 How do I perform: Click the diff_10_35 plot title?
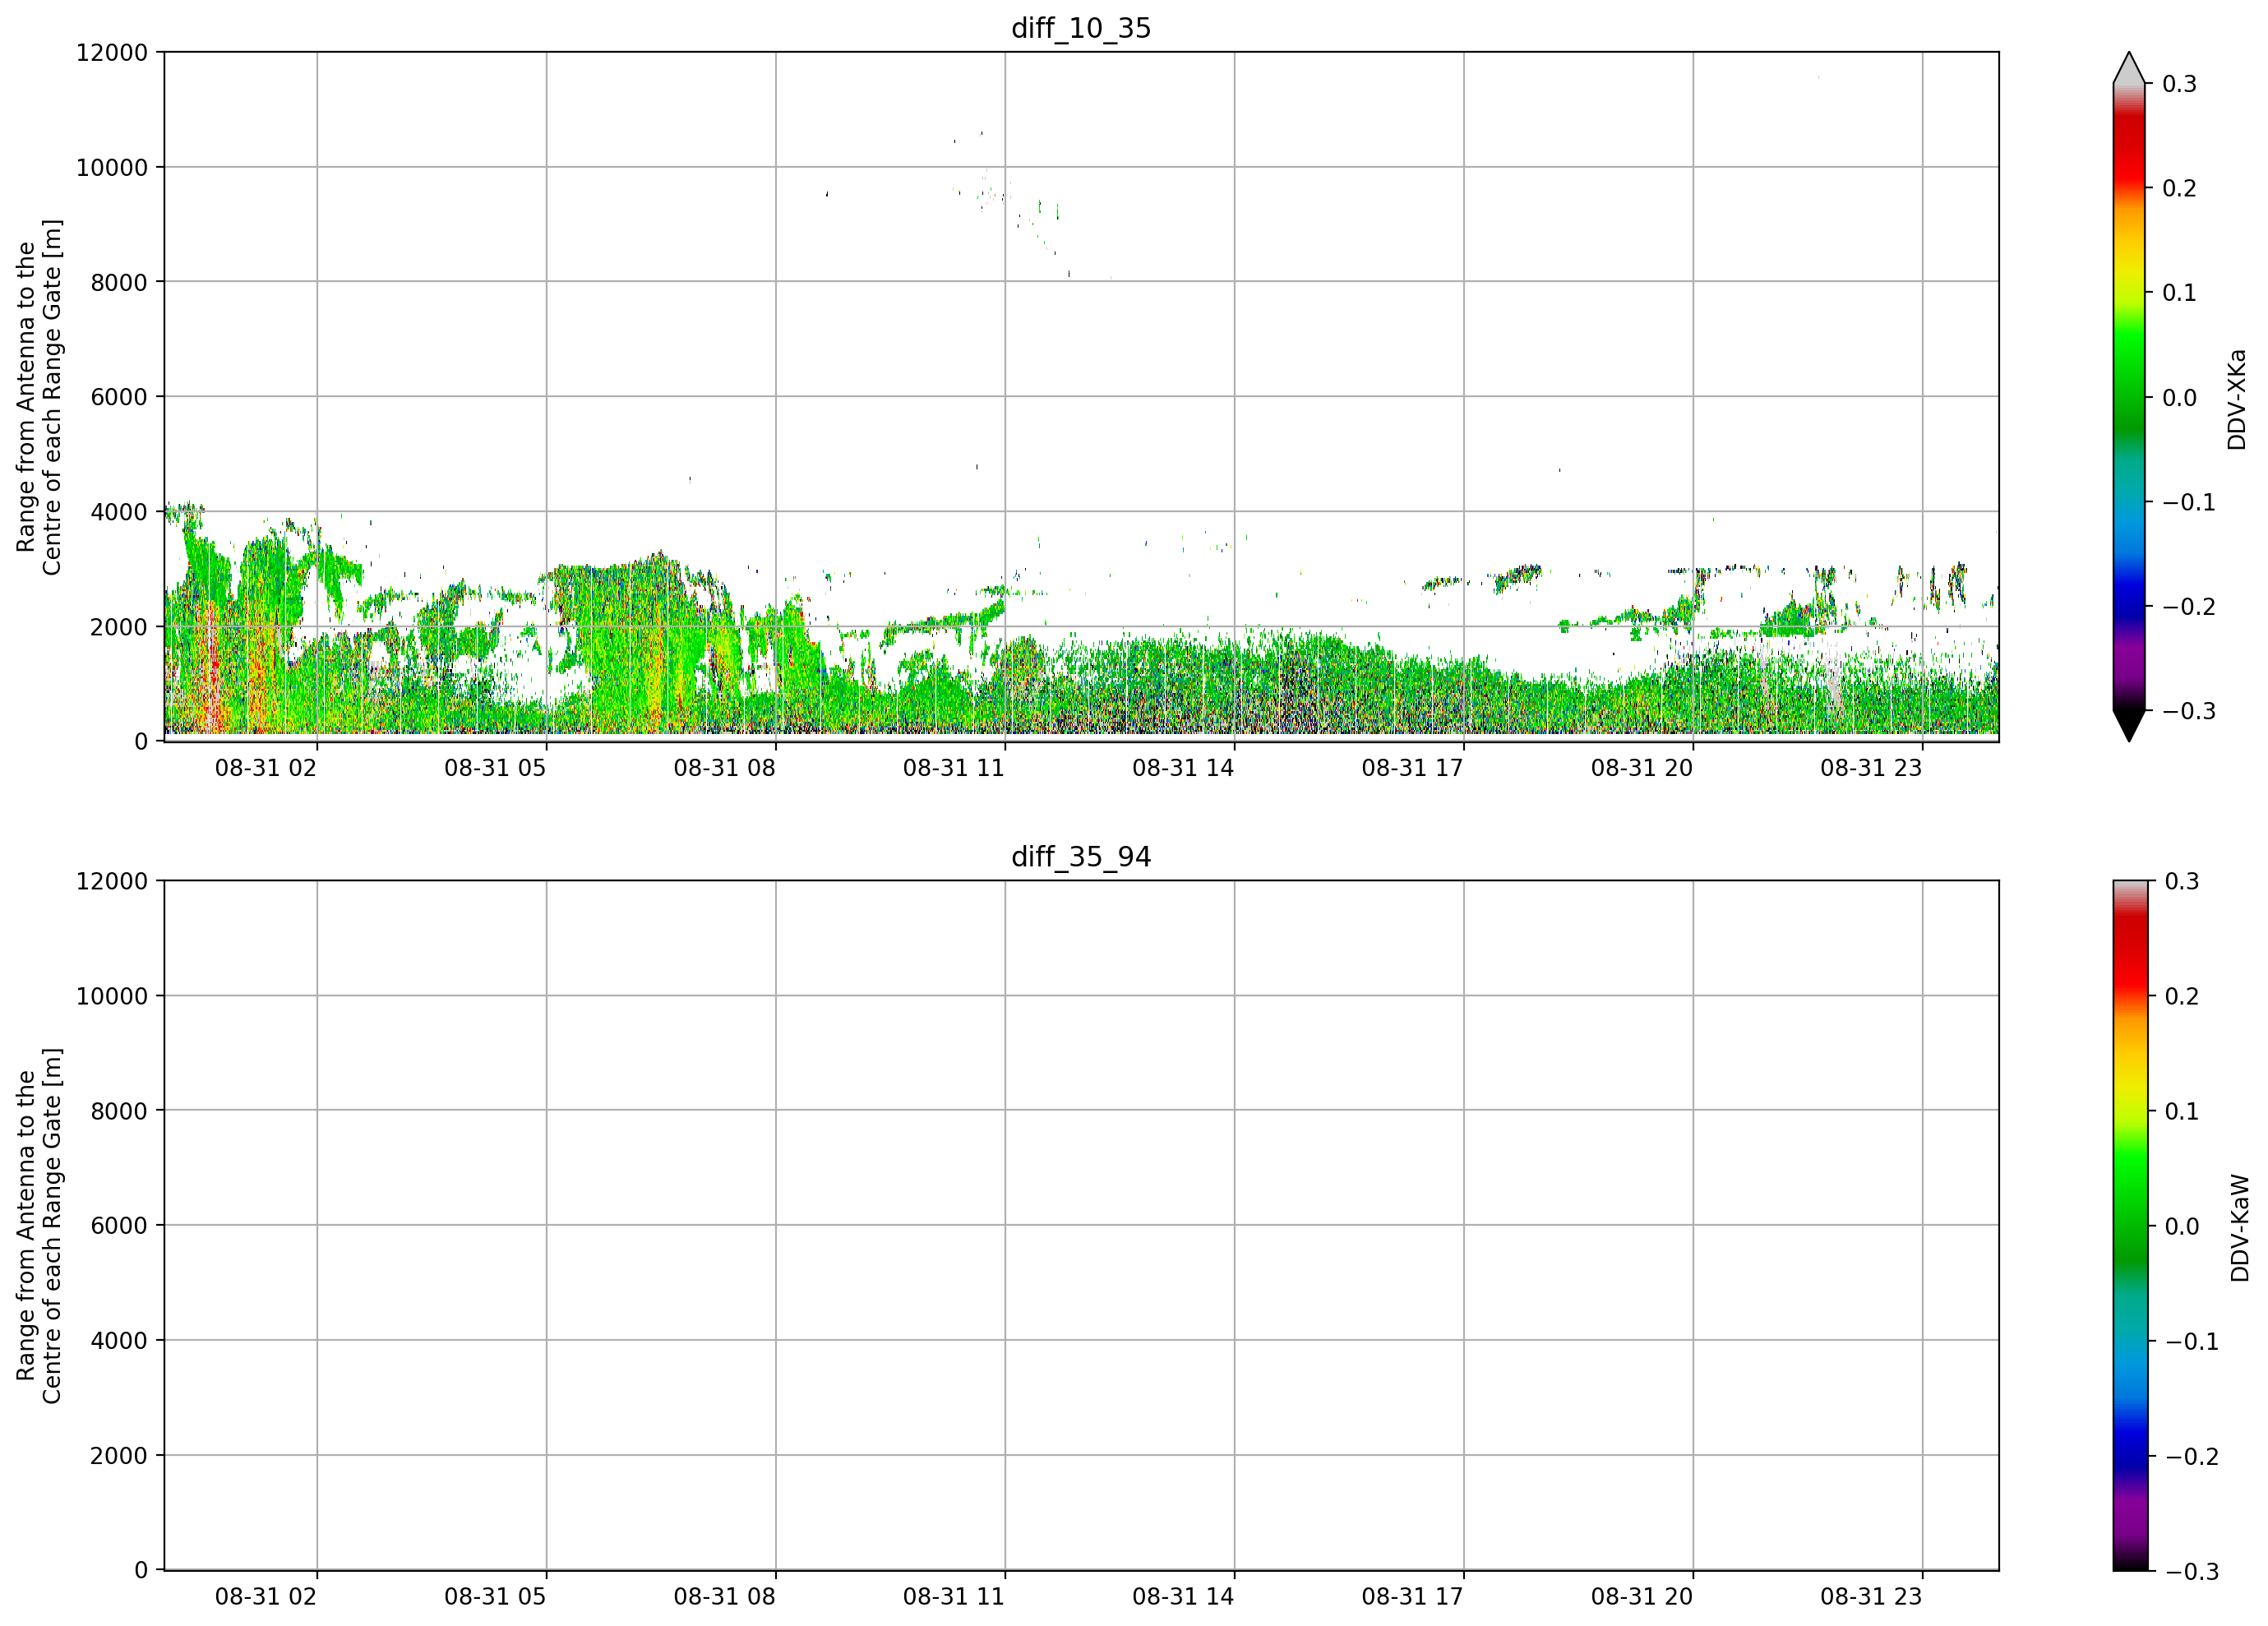point(1081,28)
